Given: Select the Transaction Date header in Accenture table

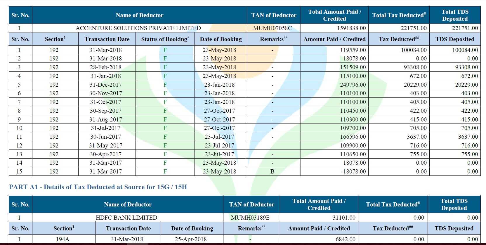Looking at the screenshot, I should (x=107, y=39).
